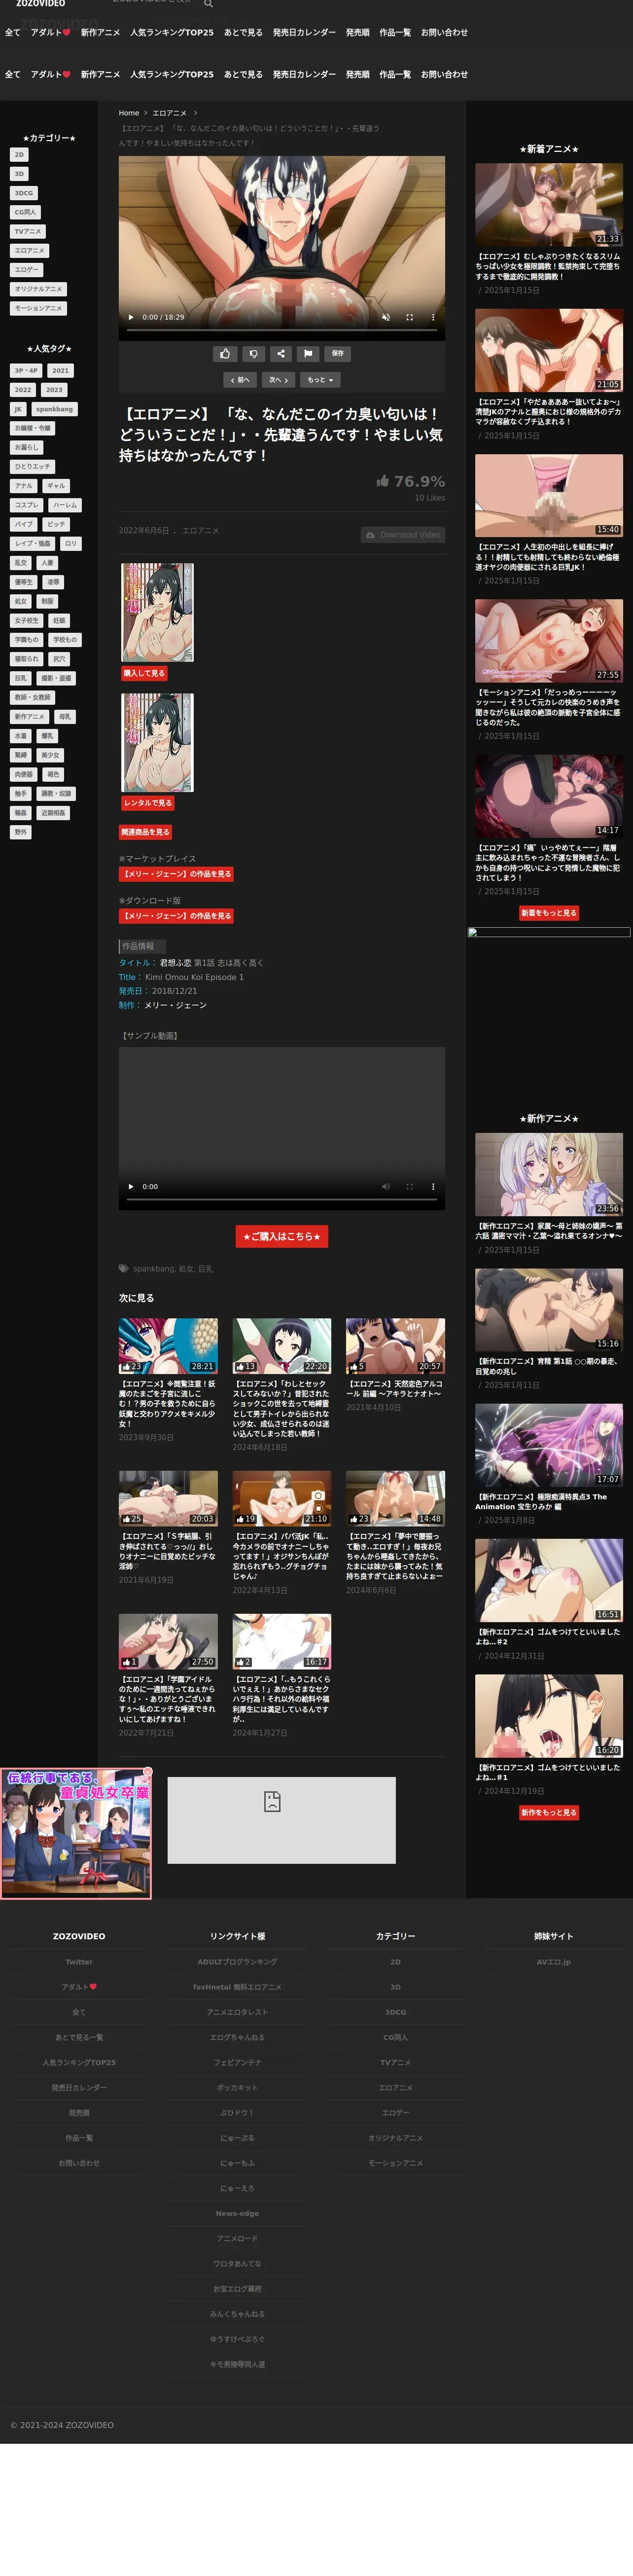The height and width of the screenshot is (2576, 633).
Task: Click the search magnifier icon in header
Action: (x=208, y=4)
